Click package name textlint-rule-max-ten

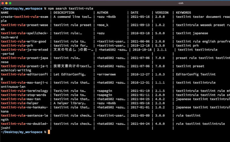click(21, 99)
